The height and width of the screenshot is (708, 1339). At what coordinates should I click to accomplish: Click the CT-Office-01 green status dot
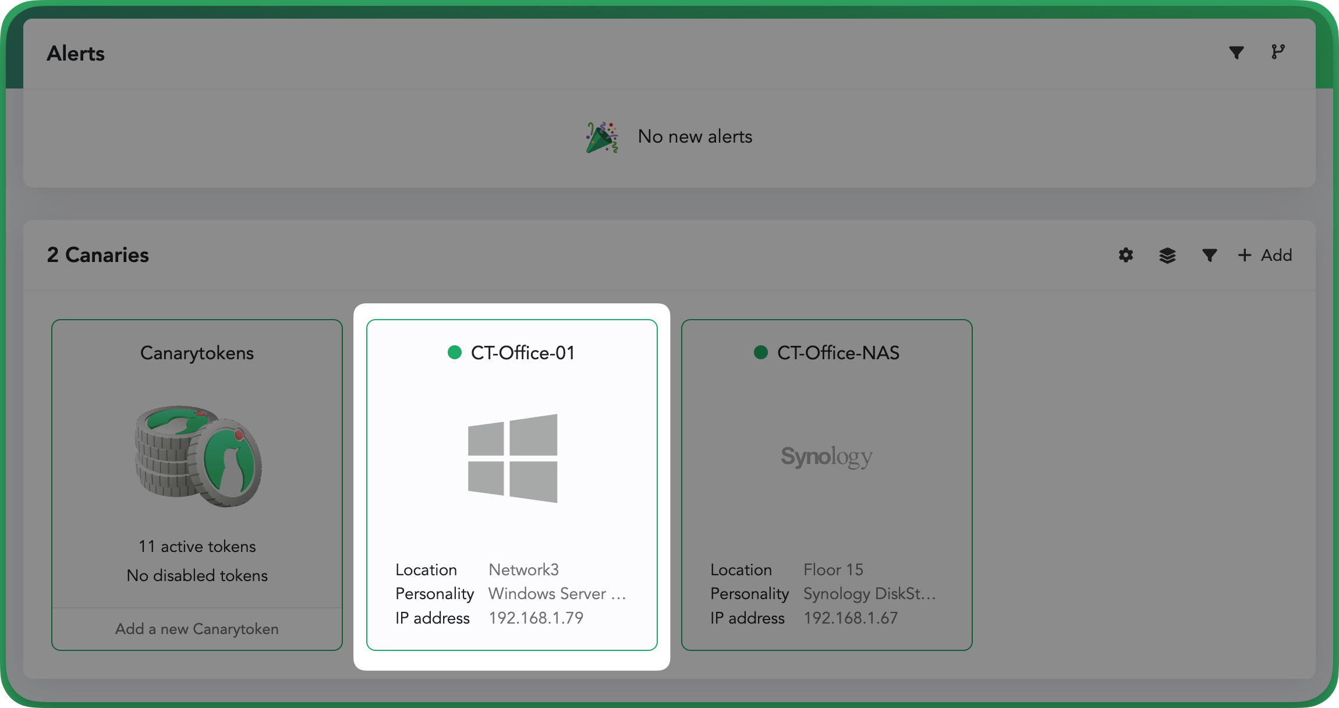coord(455,352)
